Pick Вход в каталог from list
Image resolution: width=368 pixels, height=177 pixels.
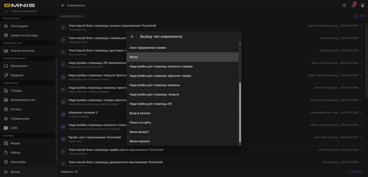coord(182,113)
